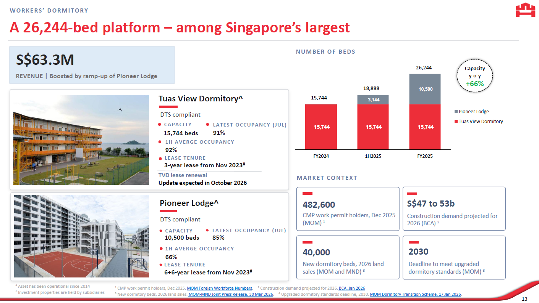Click the "+66%" capacity y-o-y figure
Image resolution: width=539 pixels, height=303 pixels.
pyautogui.click(x=475, y=83)
